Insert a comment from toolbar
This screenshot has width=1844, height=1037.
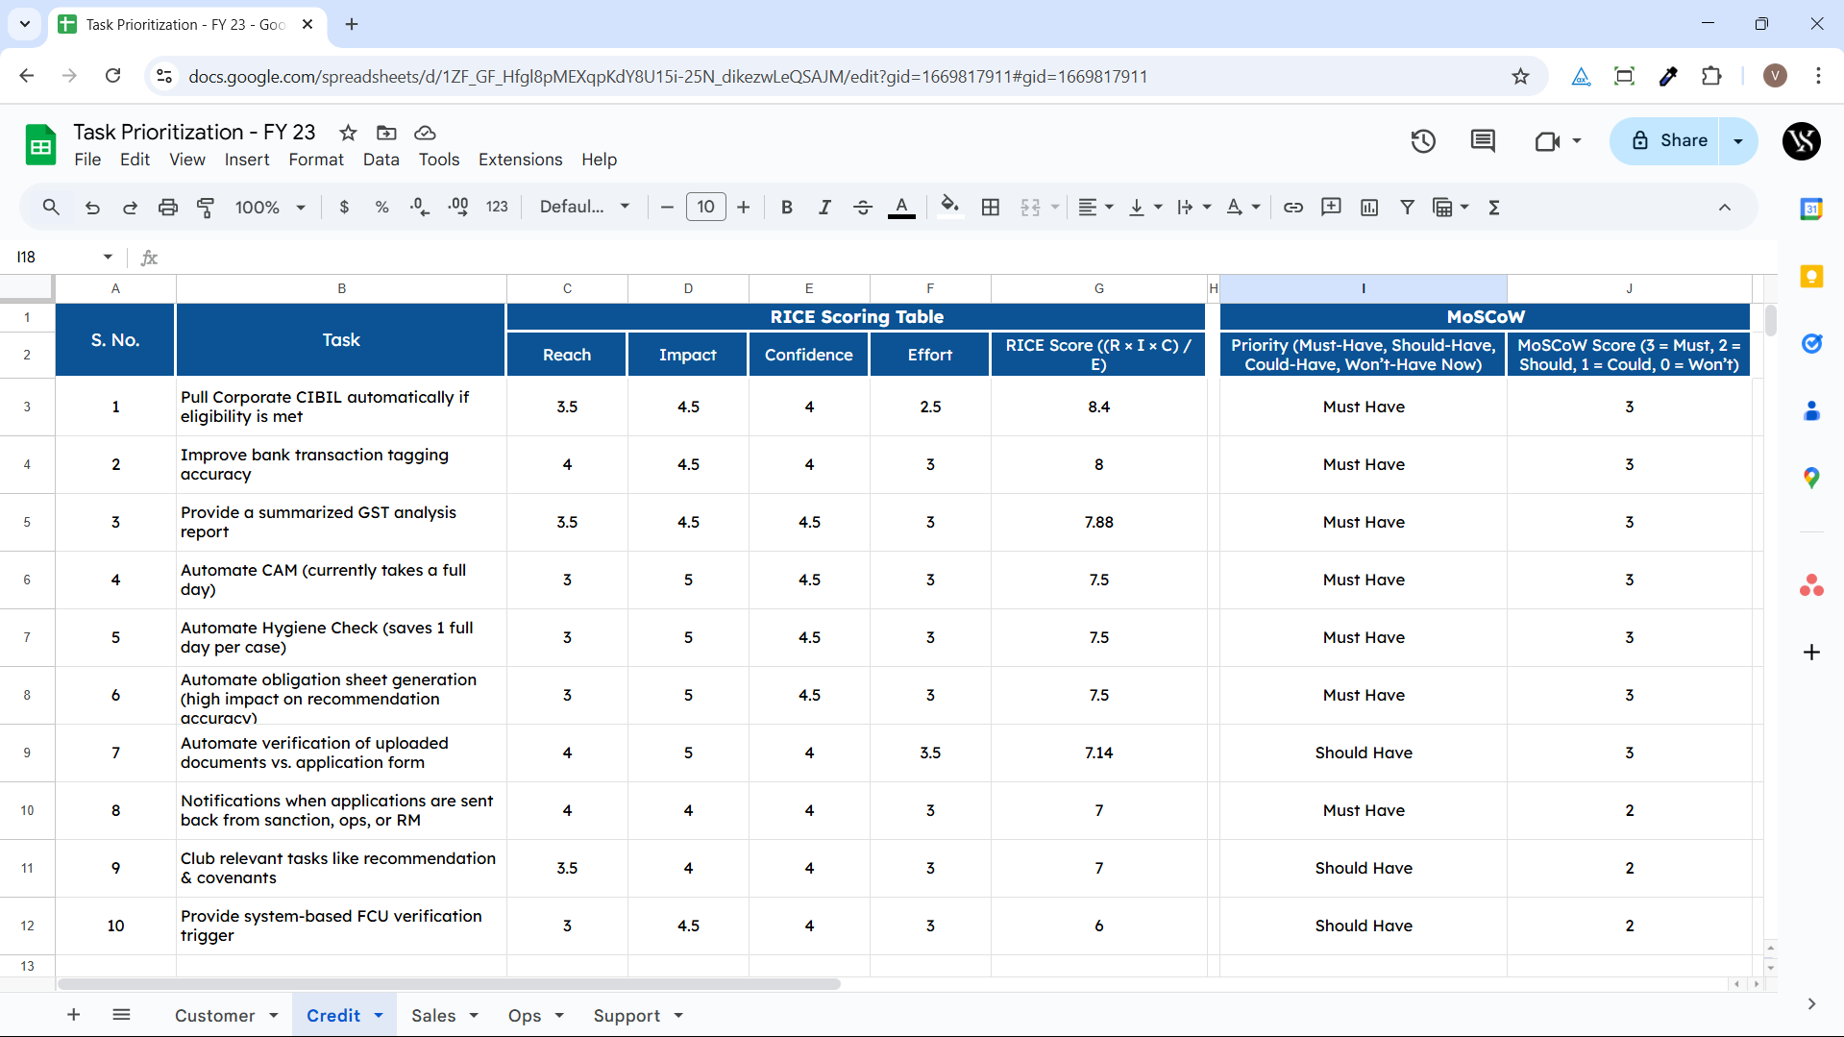tap(1331, 207)
